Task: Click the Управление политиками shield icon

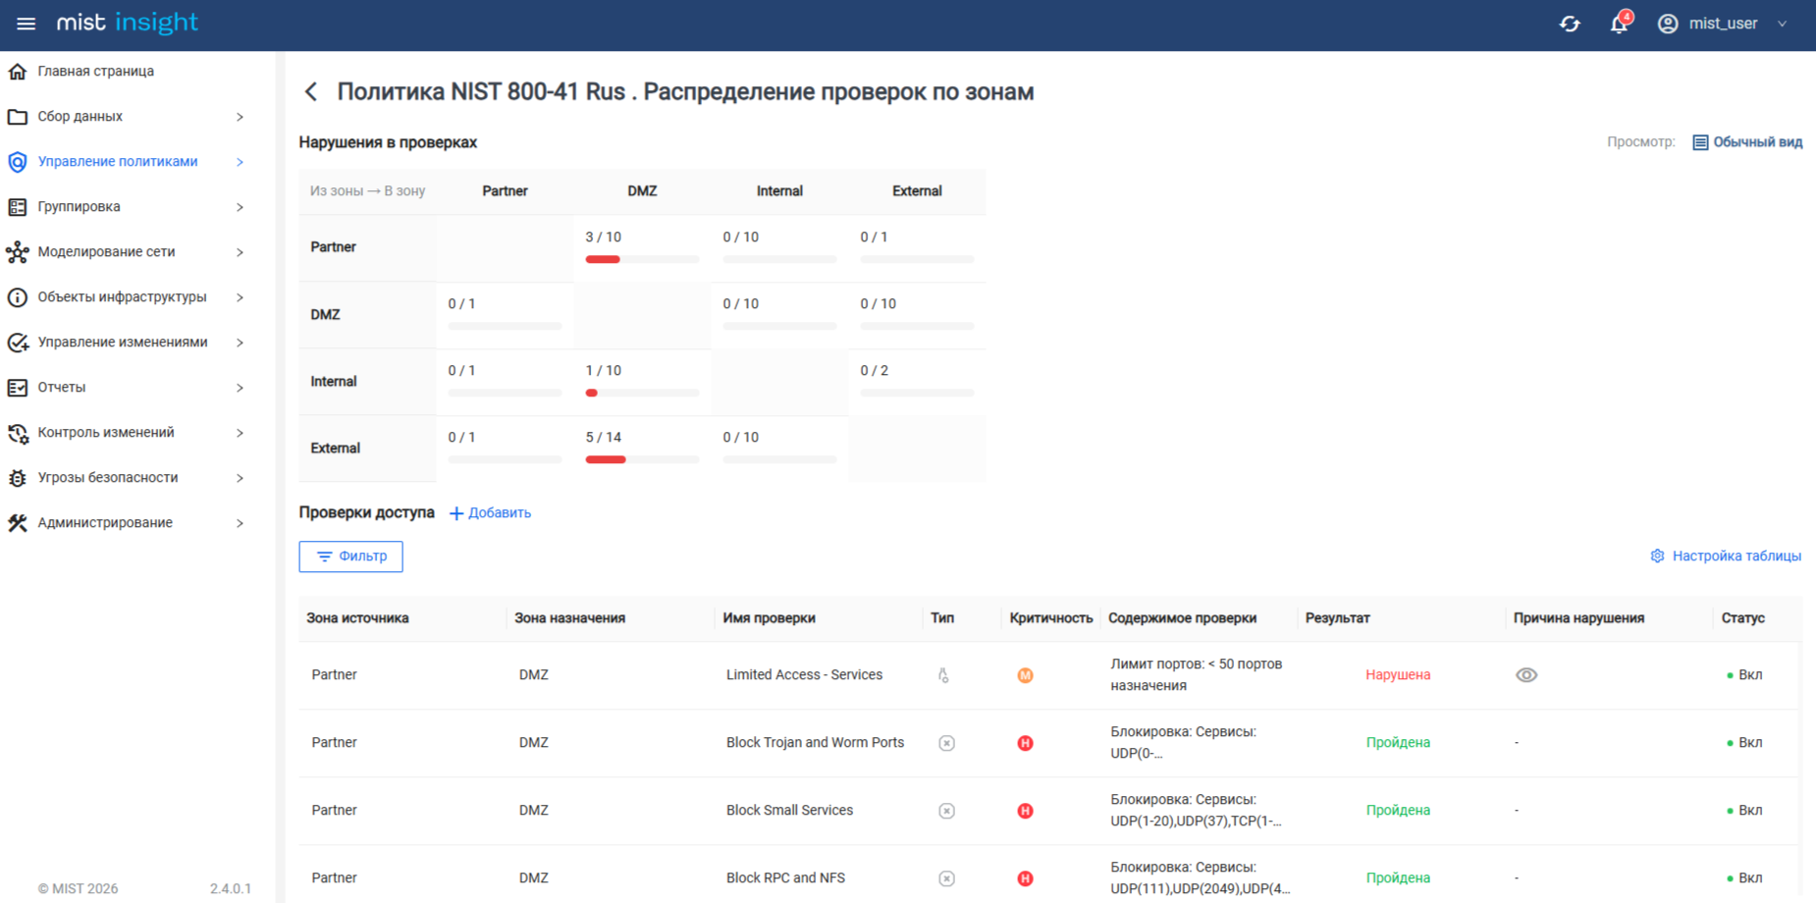Action: click(18, 162)
